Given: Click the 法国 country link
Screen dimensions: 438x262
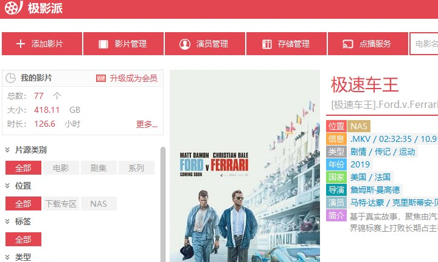Looking at the screenshot, I should click(x=383, y=177).
